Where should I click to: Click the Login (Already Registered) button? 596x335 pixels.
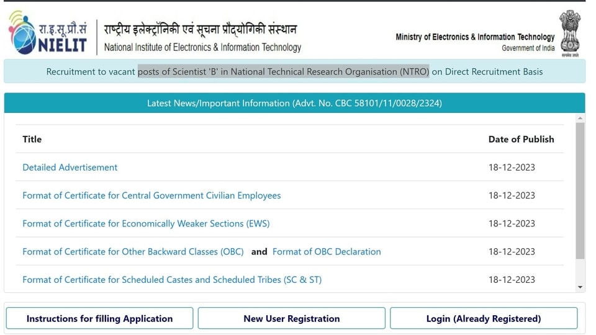pos(484,318)
